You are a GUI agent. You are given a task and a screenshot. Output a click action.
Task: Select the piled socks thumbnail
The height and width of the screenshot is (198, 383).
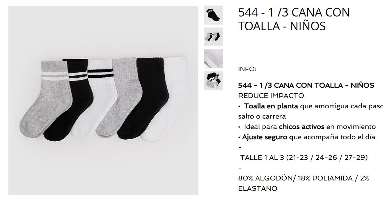coord(213,81)
